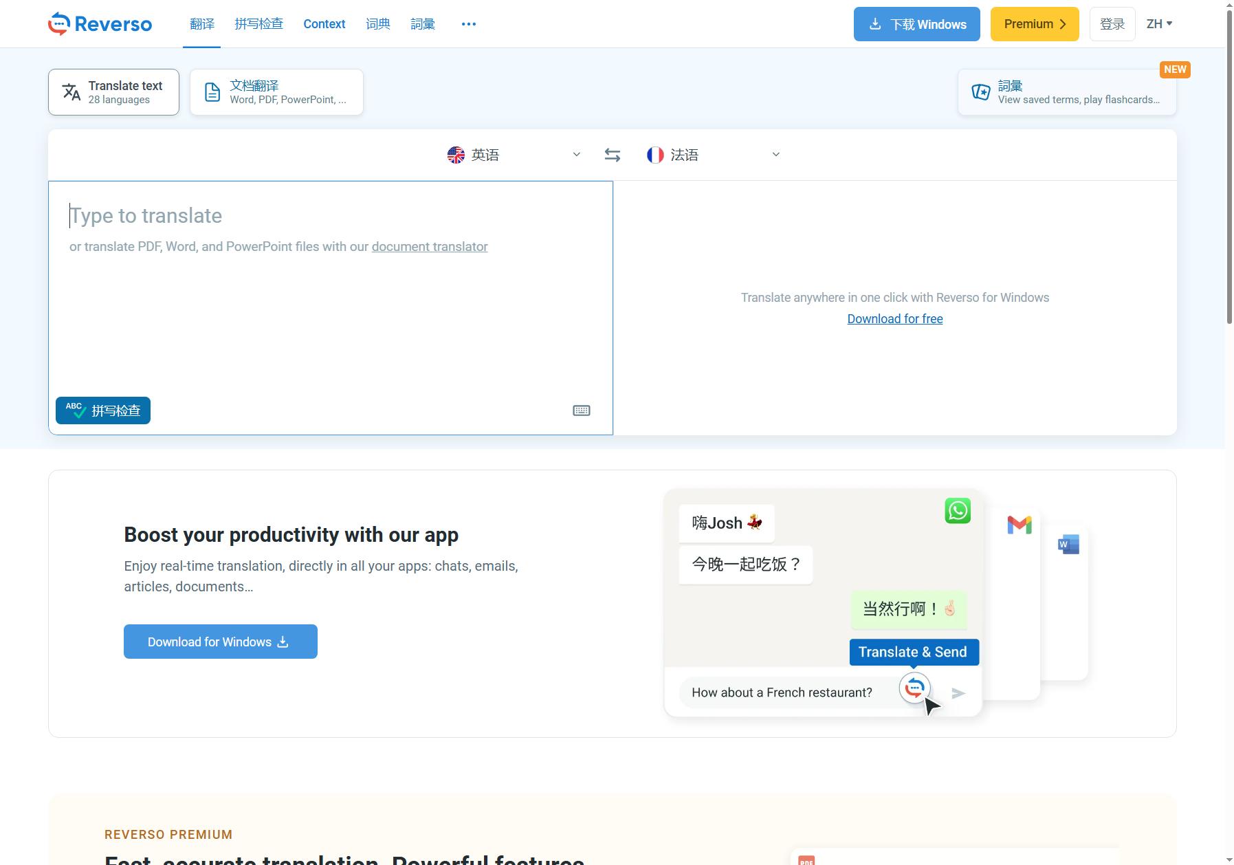Open the ZH interface language dropdown
1234x865 pixels.
pos(1160,24)
